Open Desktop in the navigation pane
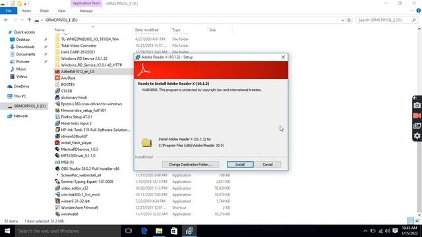 (x=23, y=39)
